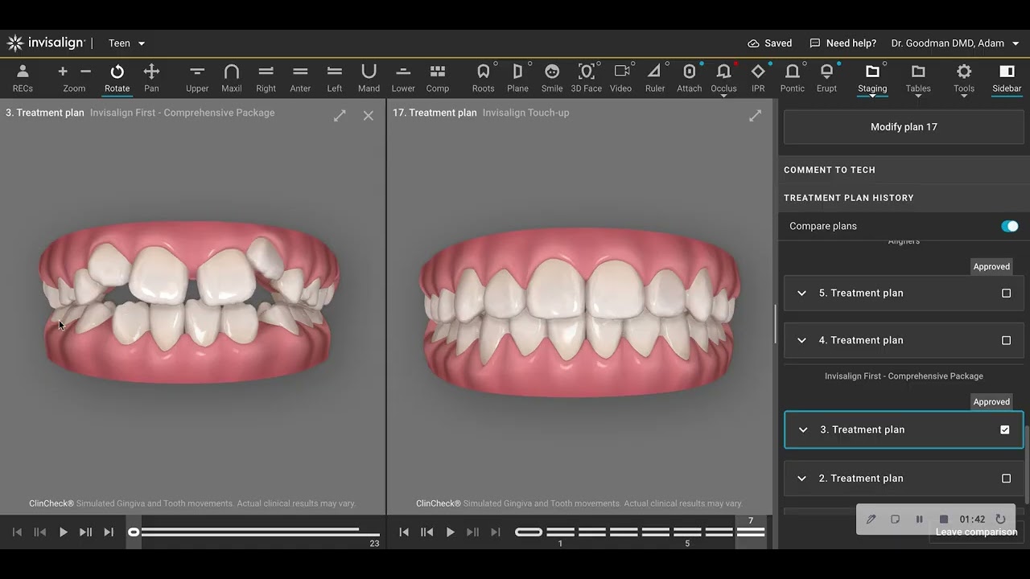Check the 4. Treatment plan checkbox
This screenshot has width=1030, height=579.
[x=1006, y=341]
